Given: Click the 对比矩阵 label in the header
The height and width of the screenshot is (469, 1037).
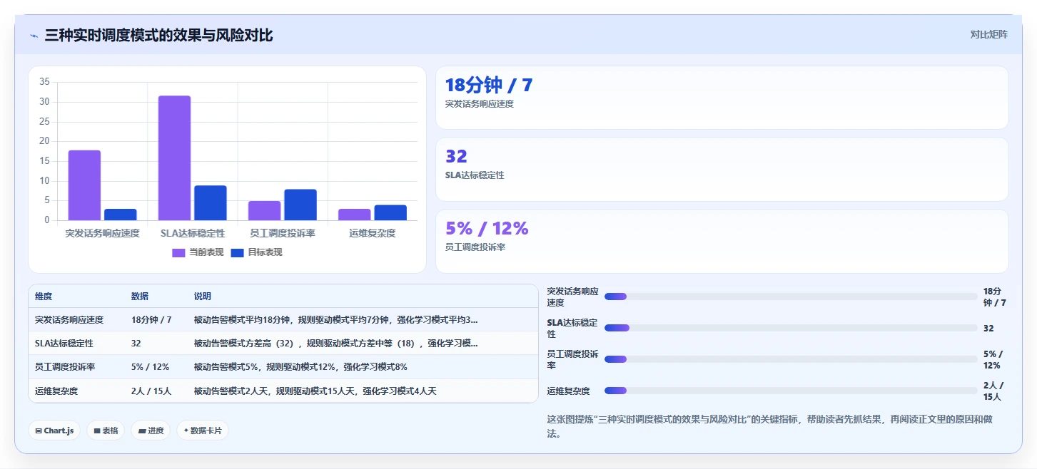Looking at the screenshot, I should click(x=989, y=34).
